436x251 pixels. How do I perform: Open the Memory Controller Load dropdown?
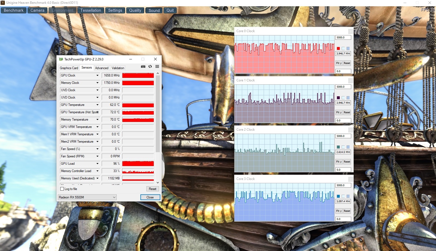point(97,171)
